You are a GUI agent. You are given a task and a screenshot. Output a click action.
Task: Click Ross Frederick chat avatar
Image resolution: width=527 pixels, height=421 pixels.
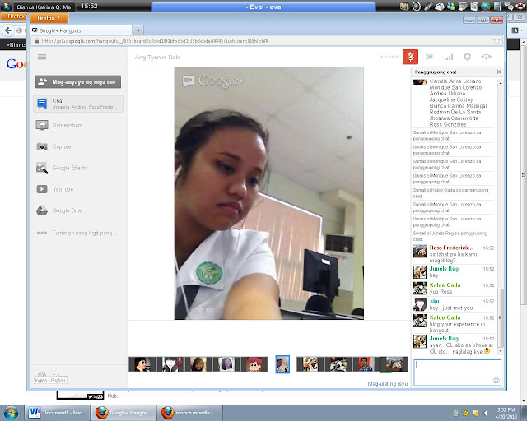pyautogui.click(x=419, y=251)
